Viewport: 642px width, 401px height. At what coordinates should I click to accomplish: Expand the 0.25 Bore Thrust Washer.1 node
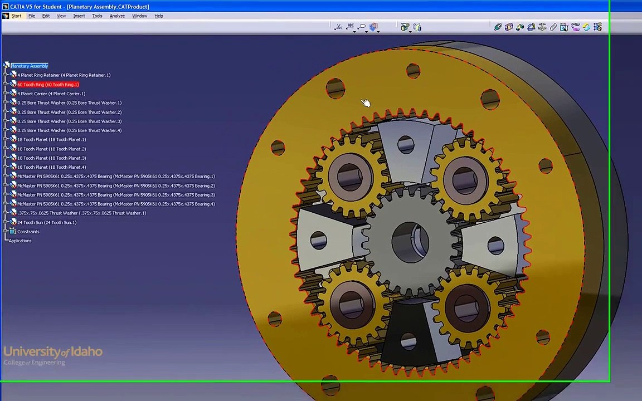[x=6, y=102]
